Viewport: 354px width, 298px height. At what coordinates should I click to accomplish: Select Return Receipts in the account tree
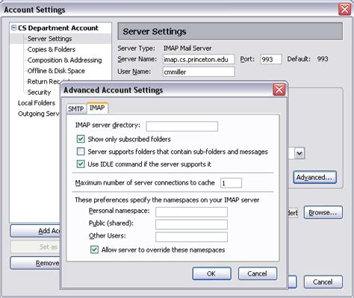point(44,81)
